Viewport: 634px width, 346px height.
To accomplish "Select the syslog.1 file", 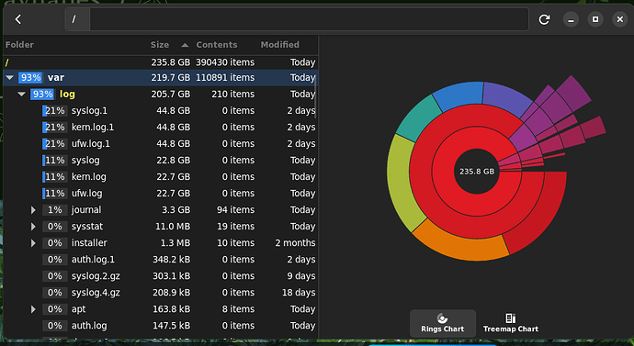I will click(x=89, y=111).
